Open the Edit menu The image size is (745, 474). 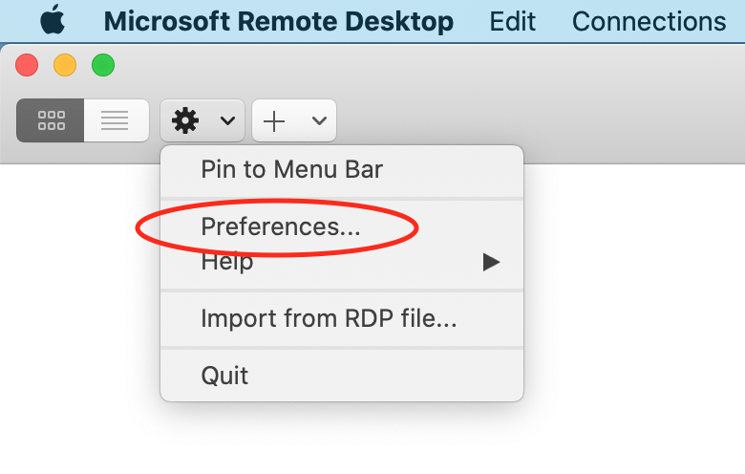tap(513, 21)
